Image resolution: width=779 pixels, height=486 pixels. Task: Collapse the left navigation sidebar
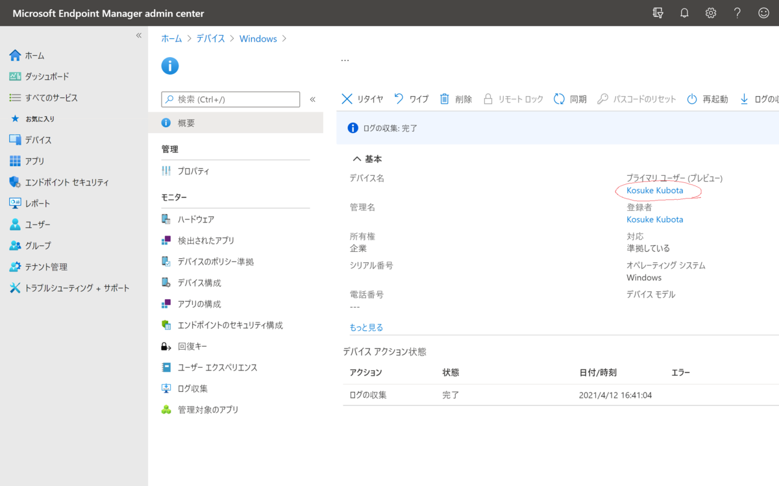(x=138, y=36)
